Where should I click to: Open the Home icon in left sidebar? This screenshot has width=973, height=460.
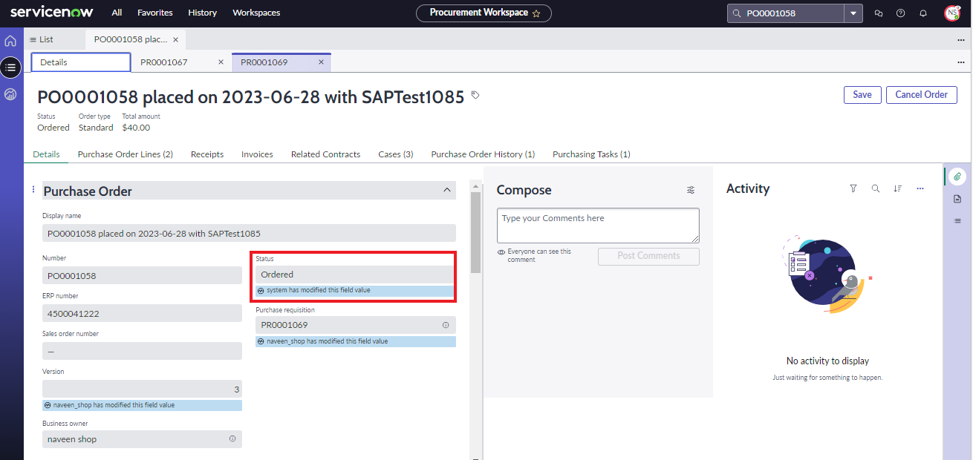10,41
